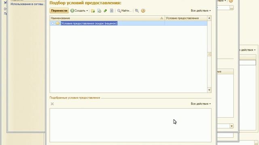
Task: Click the mark for deletion icon
Action: point(112,11)
